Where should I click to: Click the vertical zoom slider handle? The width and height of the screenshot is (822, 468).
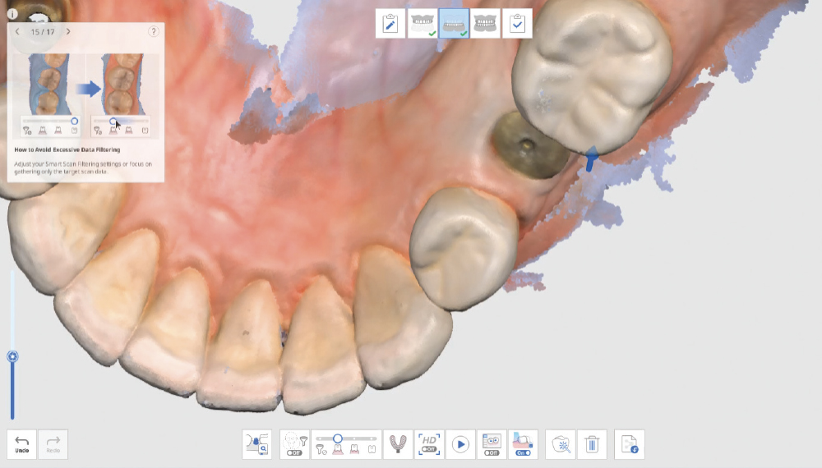12,356
